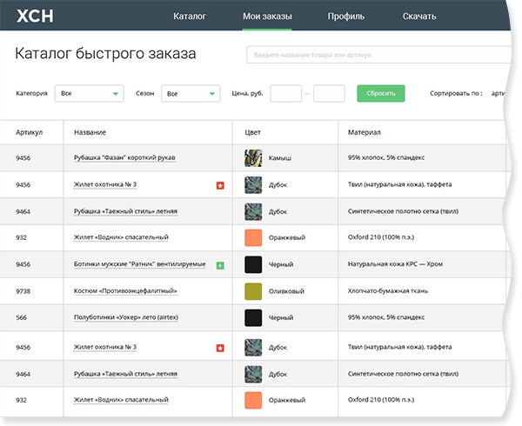Click article number 9738

click(23, 291)
